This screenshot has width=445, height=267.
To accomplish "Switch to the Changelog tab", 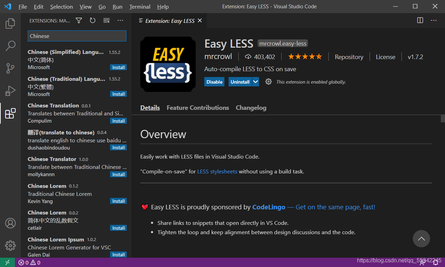I will coord(251,108).
